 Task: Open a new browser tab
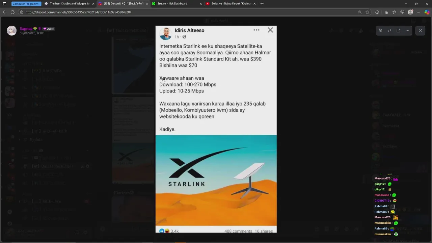point(262,4)
